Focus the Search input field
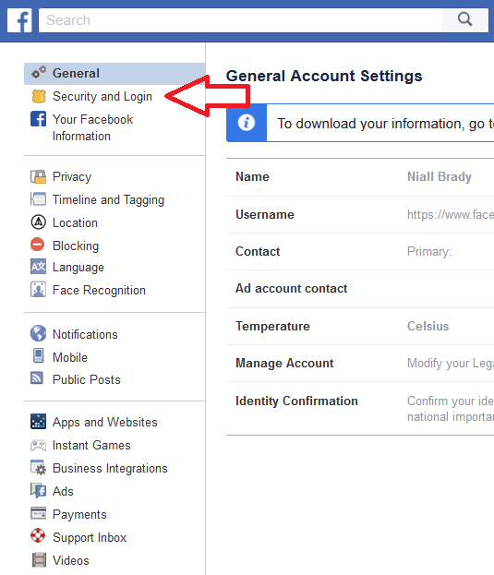 pos(241,20)
